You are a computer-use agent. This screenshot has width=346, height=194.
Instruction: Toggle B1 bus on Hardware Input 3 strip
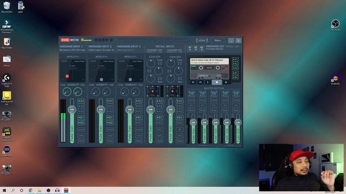click(138, 117)
